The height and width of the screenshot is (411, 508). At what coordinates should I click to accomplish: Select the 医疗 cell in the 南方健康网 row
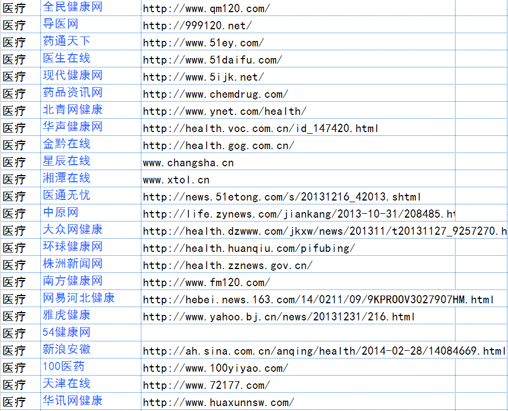coord(20,282)
